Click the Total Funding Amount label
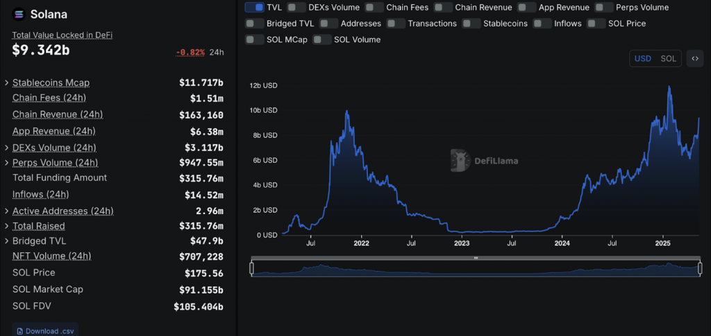The image size is (711, 336). [x=60, y=178]
